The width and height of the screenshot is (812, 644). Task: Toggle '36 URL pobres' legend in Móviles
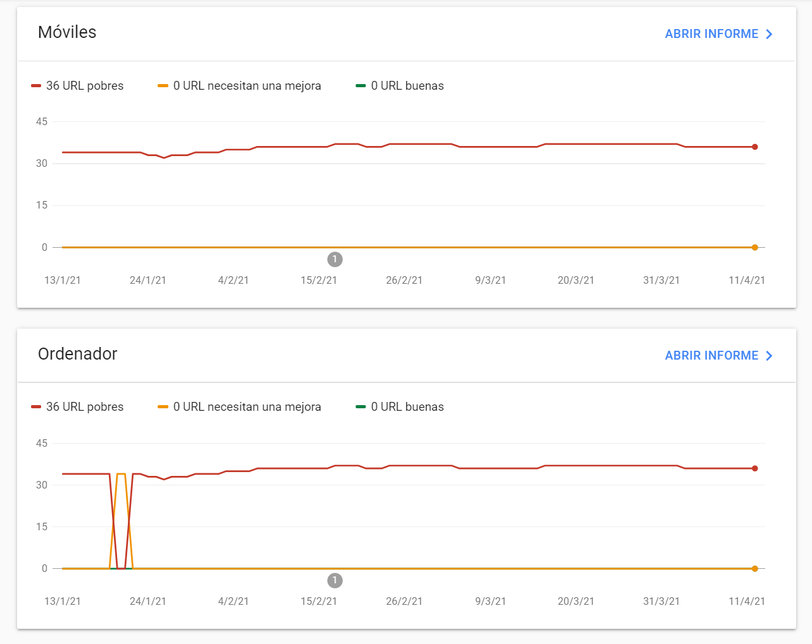pyautogui.click(x=77, y=86)
